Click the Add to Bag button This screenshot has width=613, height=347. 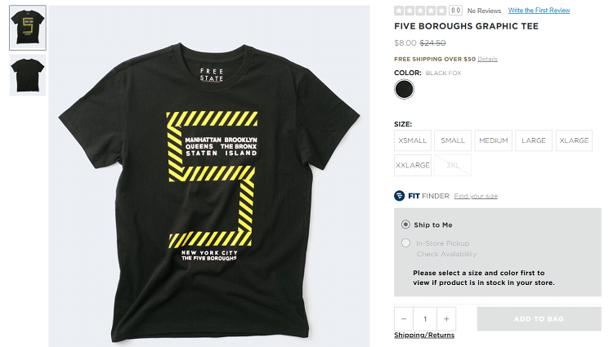[x=539, y=319]
